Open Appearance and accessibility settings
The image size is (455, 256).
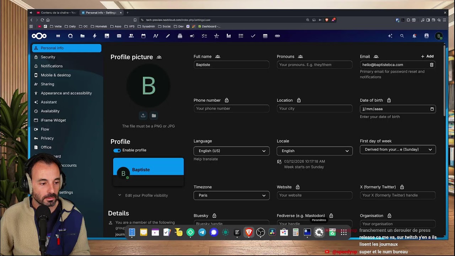pyautogui.click(x=67, y=93)
